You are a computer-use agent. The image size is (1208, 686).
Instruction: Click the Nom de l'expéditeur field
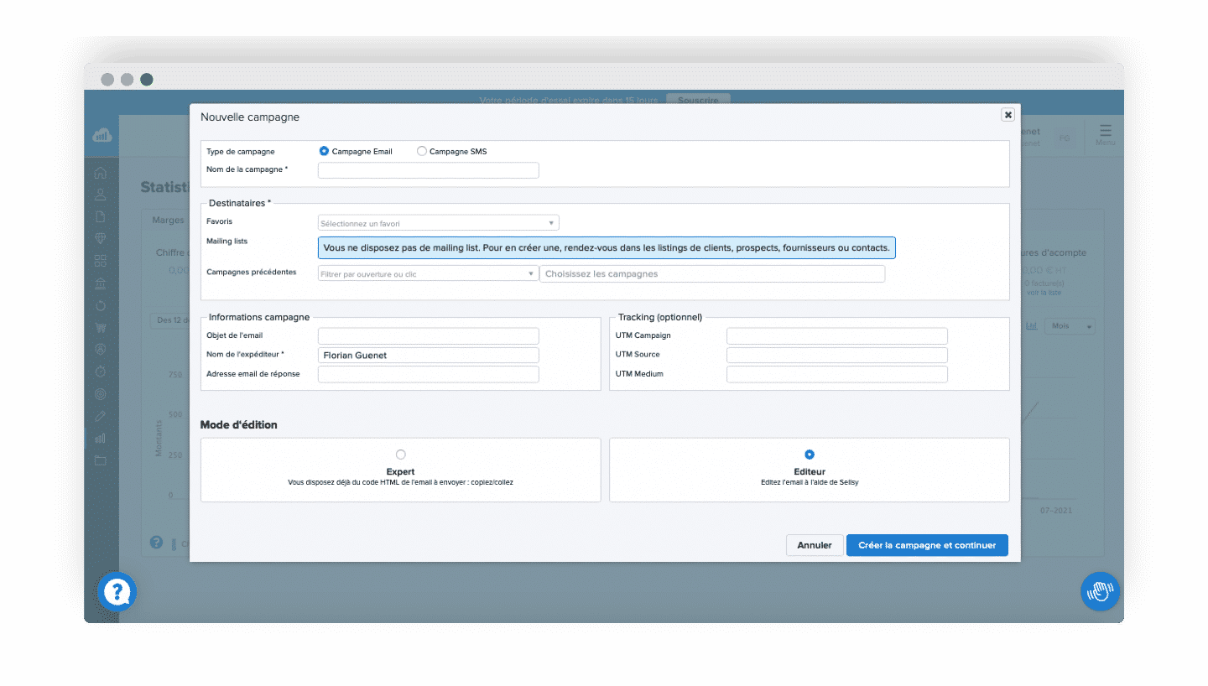[x=428, y=355]
